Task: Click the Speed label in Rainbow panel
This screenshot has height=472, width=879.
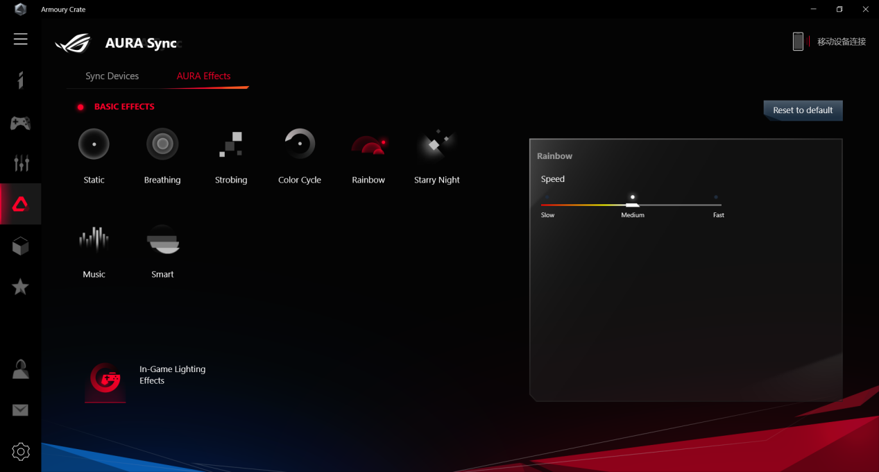Action: coord(553,179)
